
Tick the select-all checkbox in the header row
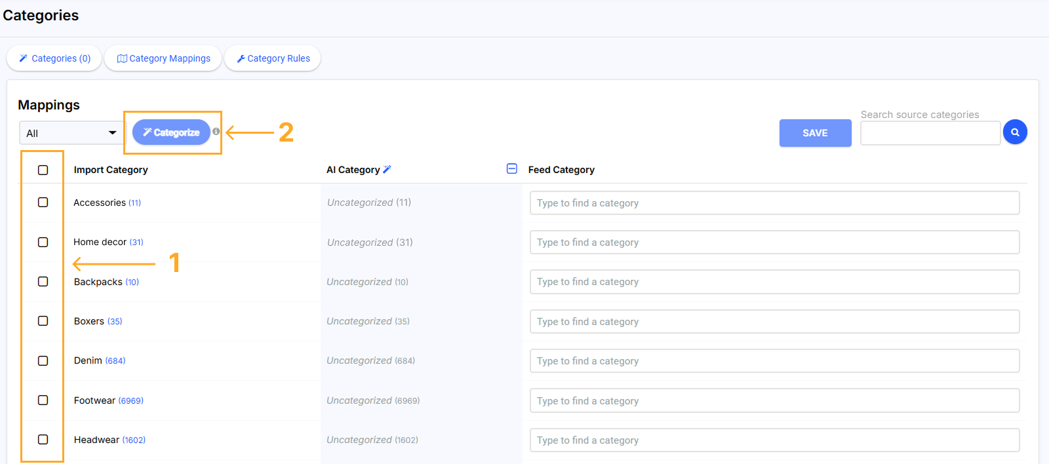coord(43,170)
